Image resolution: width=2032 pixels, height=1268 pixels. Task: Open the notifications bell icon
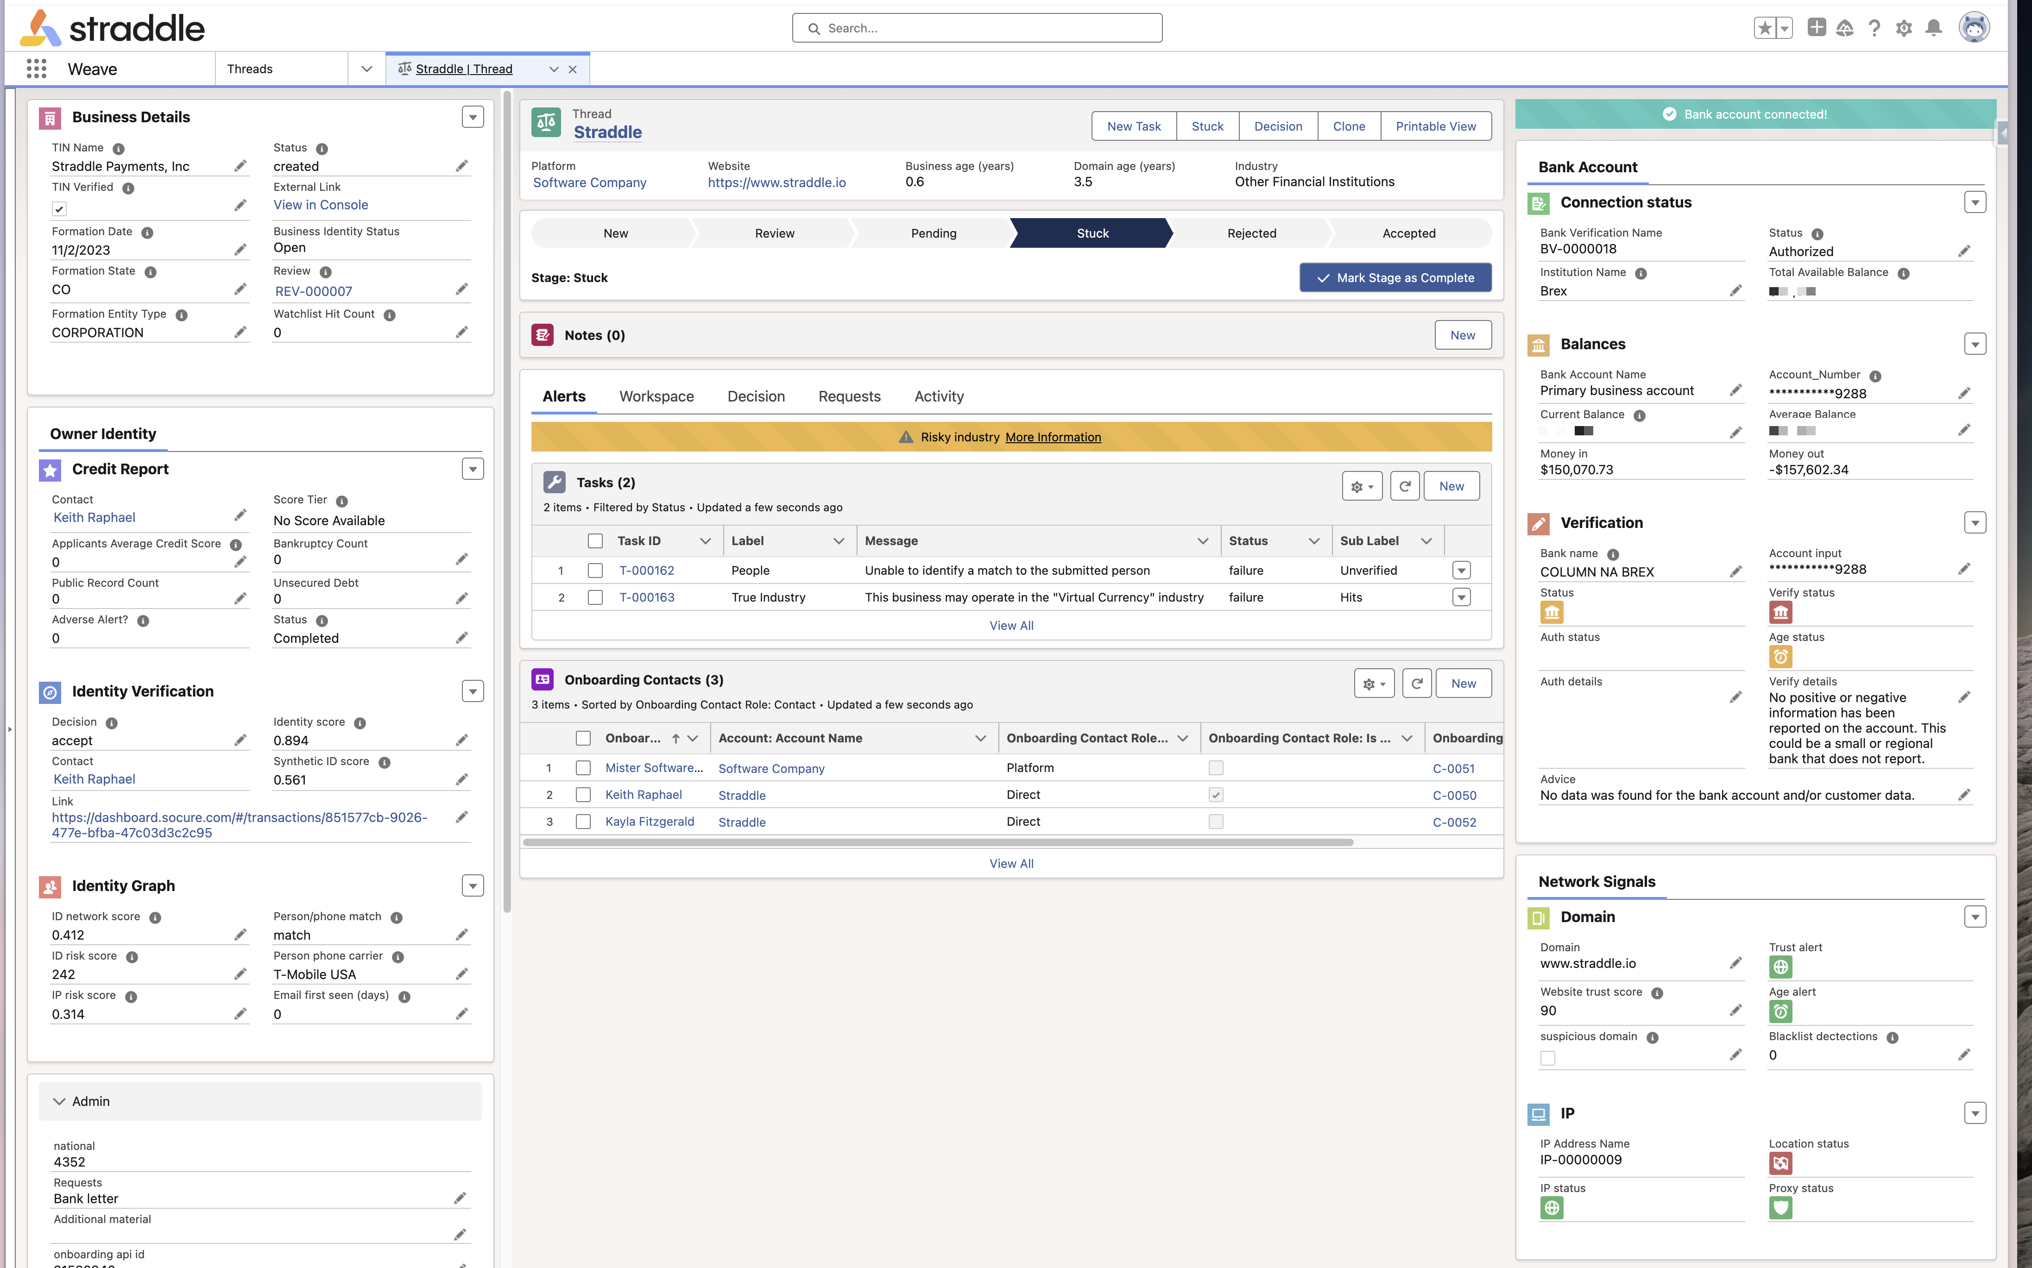click(1934, 28)
